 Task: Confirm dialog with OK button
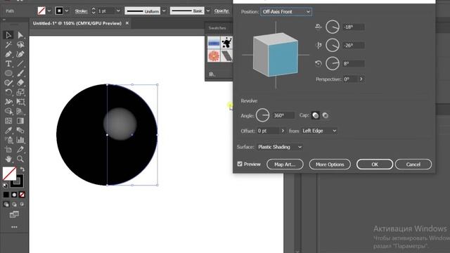(375, 164)
